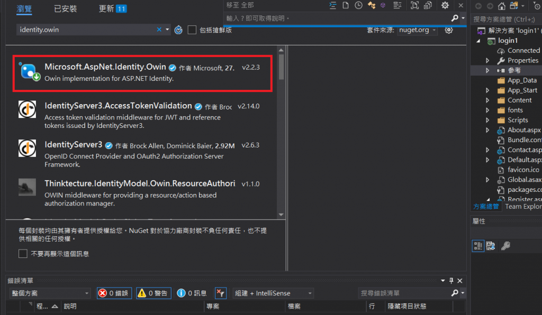Clear the identity.owin search text
The image size is (542, 315).
159,30
